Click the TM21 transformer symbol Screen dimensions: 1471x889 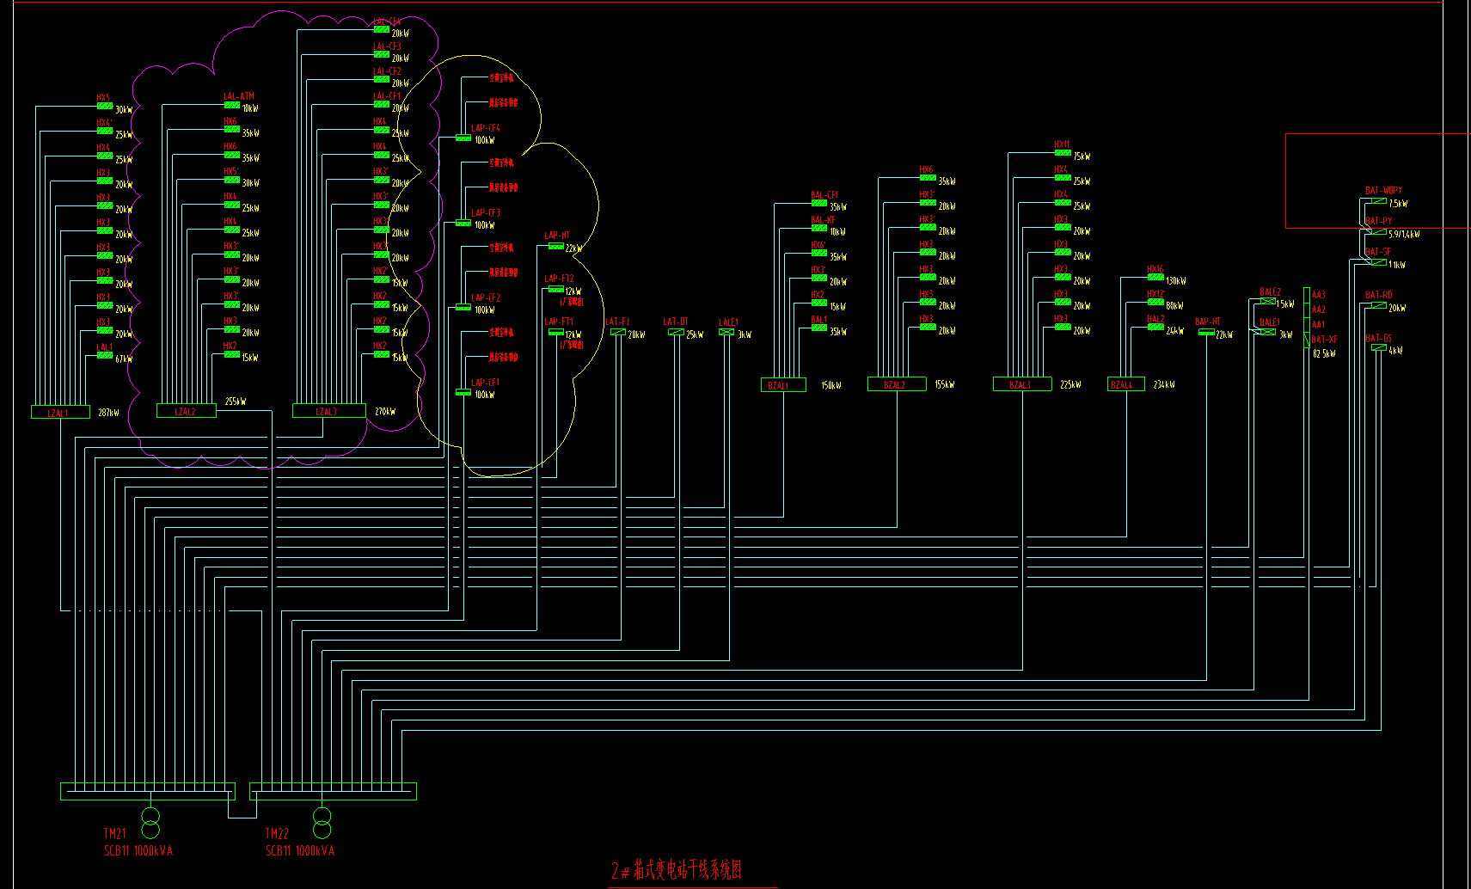[150, 823]
